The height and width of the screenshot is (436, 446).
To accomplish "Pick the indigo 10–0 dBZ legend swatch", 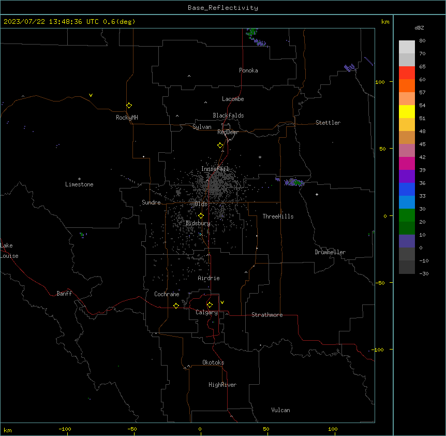I will 407,241.
